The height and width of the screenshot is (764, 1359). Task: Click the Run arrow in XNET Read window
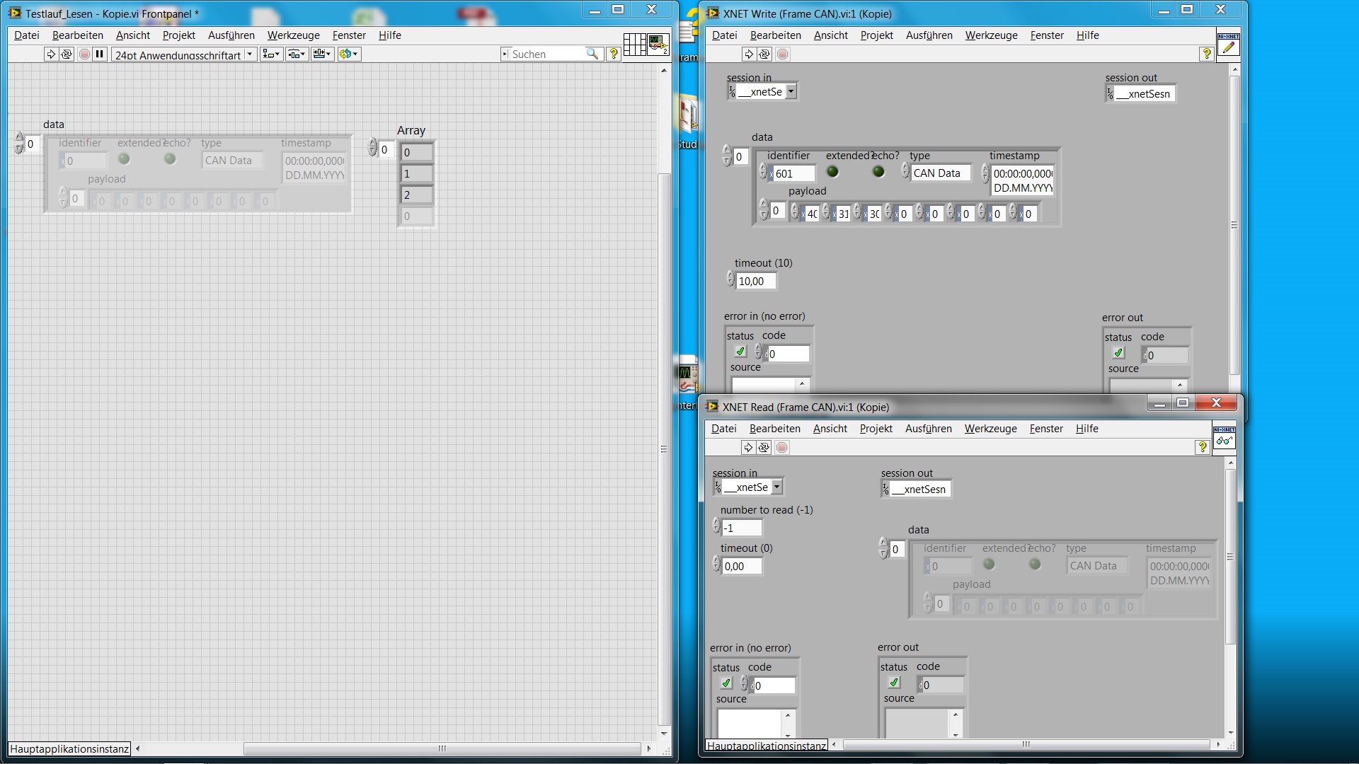click(748, 448)
